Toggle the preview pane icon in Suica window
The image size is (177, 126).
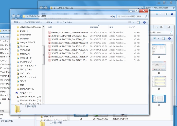click(x=138, y=23)
